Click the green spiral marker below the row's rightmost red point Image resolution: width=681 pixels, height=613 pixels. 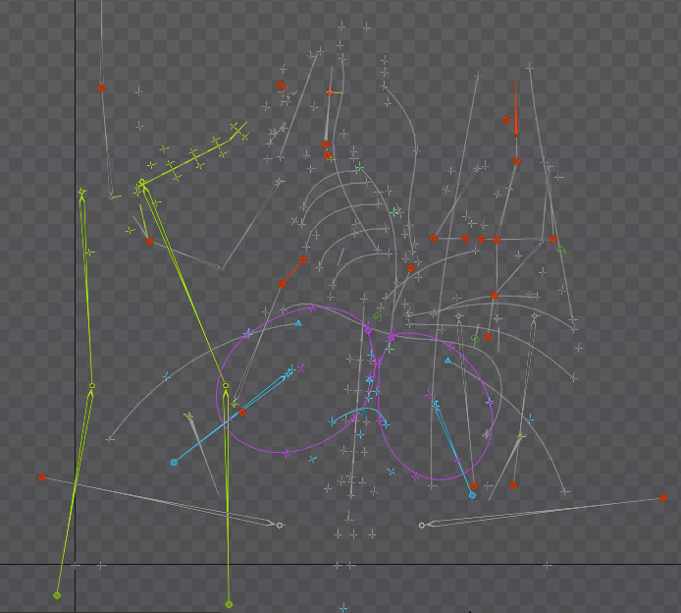pyautogui.click(x=561, y=250)
